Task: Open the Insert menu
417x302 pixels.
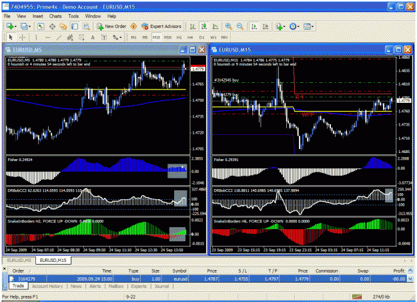Action: [x=38, y=16]
